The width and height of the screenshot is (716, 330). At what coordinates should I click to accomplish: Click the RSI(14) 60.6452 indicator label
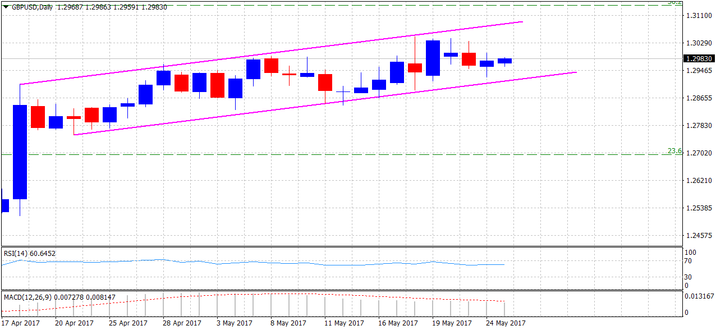[x=30, y=253]
